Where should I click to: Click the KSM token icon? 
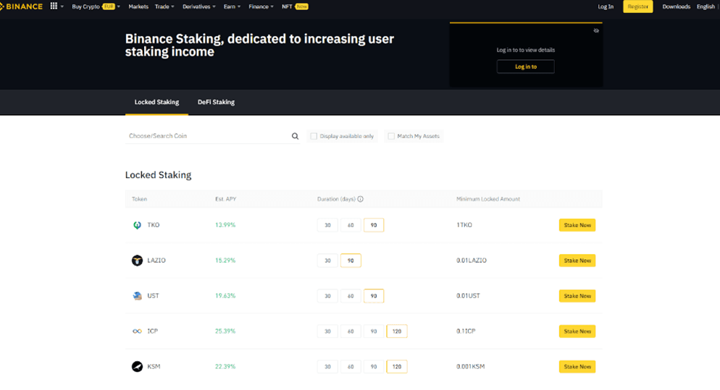(x=137, y=367)
